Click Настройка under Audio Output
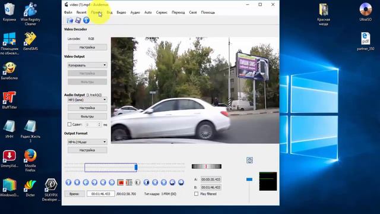The width and height of the screenshot is (380, 214). [87, 108]
